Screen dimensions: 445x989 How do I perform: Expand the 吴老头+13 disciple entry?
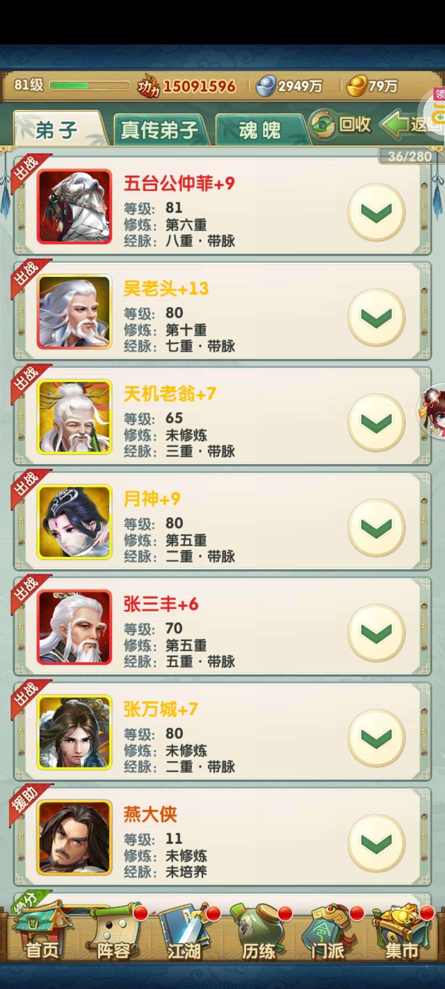[376, 318]
